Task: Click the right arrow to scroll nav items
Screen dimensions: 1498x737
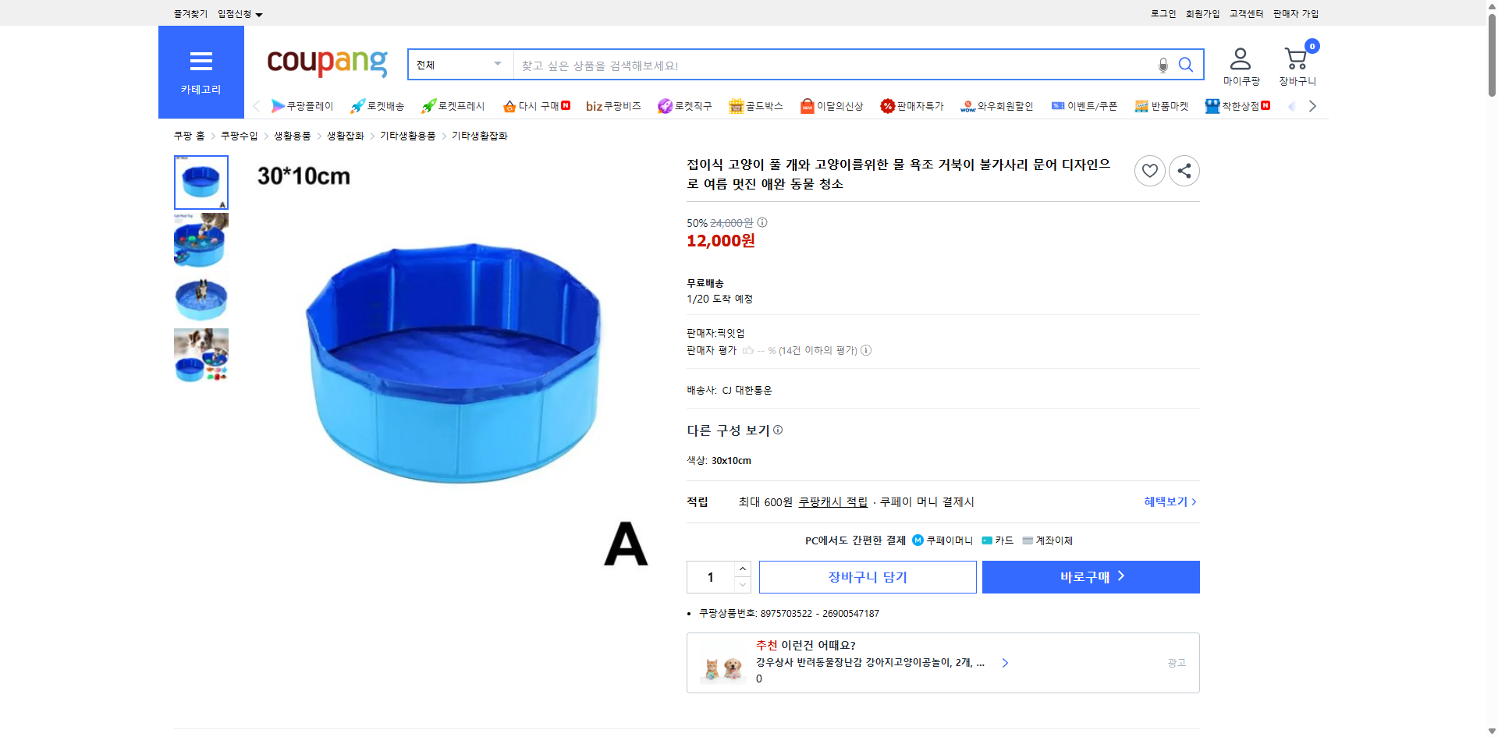Action: coord(1313,105)
